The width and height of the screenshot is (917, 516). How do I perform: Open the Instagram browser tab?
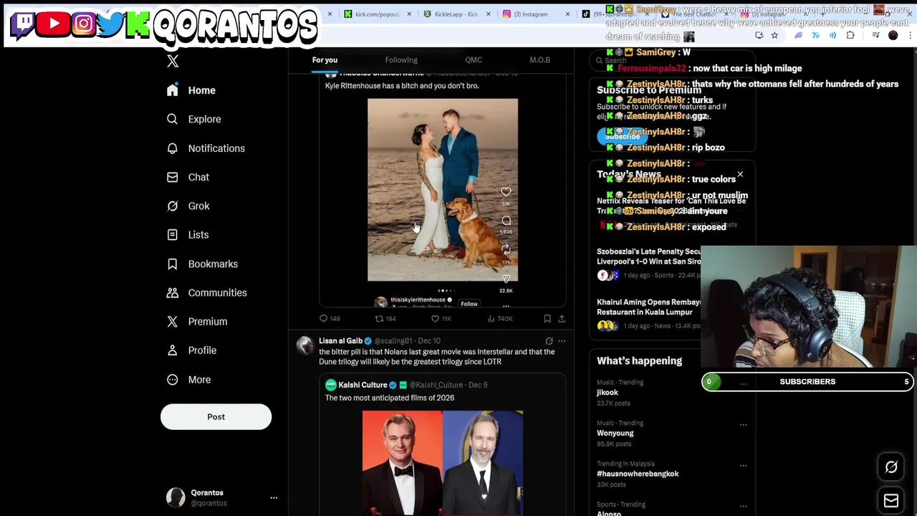pos(535,14)
